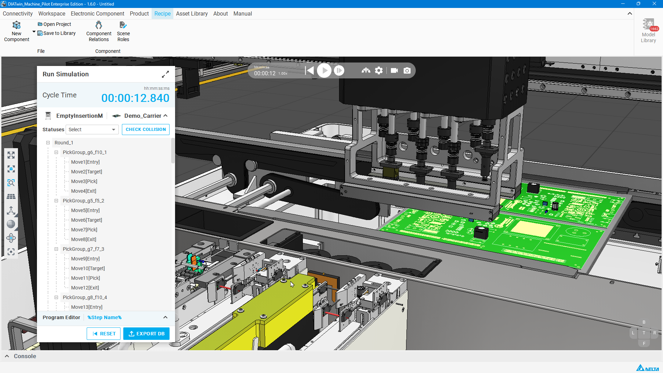Open the Connectivity menu
The width and height of the screenshot is (663, 373).
click(x=18, y=13)
